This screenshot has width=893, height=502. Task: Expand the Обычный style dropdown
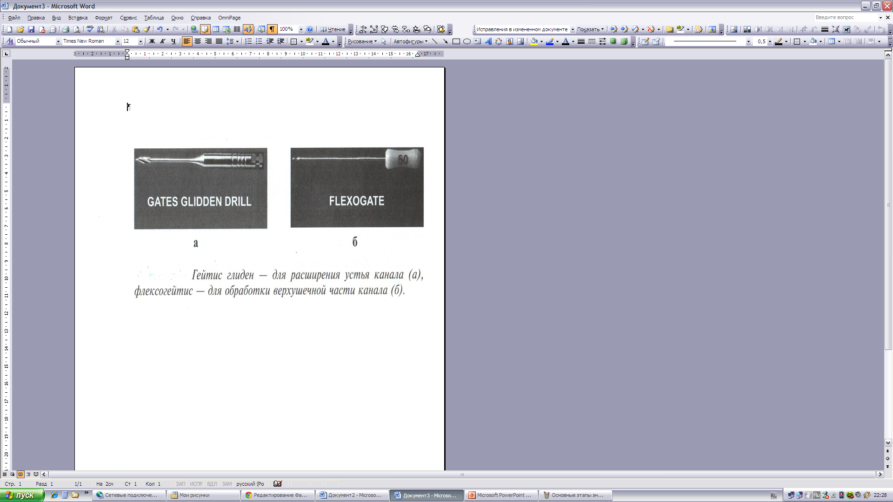coord(59,41)
